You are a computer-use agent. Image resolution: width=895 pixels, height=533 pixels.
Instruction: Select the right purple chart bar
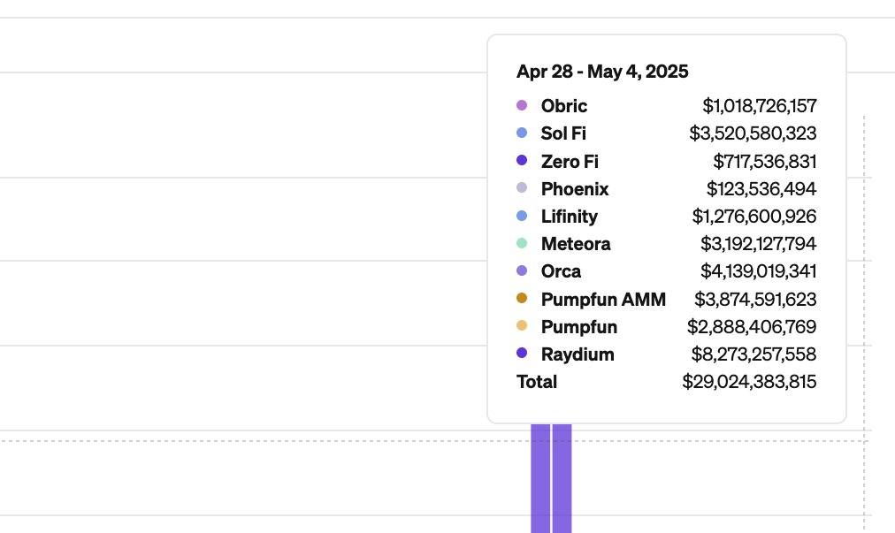(x=562, y=478)
